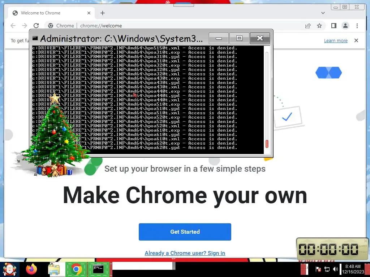Click the Christmas tree desktop gadget
Image resolution: width=370 pixels, height=277 pixels.
pyautogui.click(x=55, y=137)
